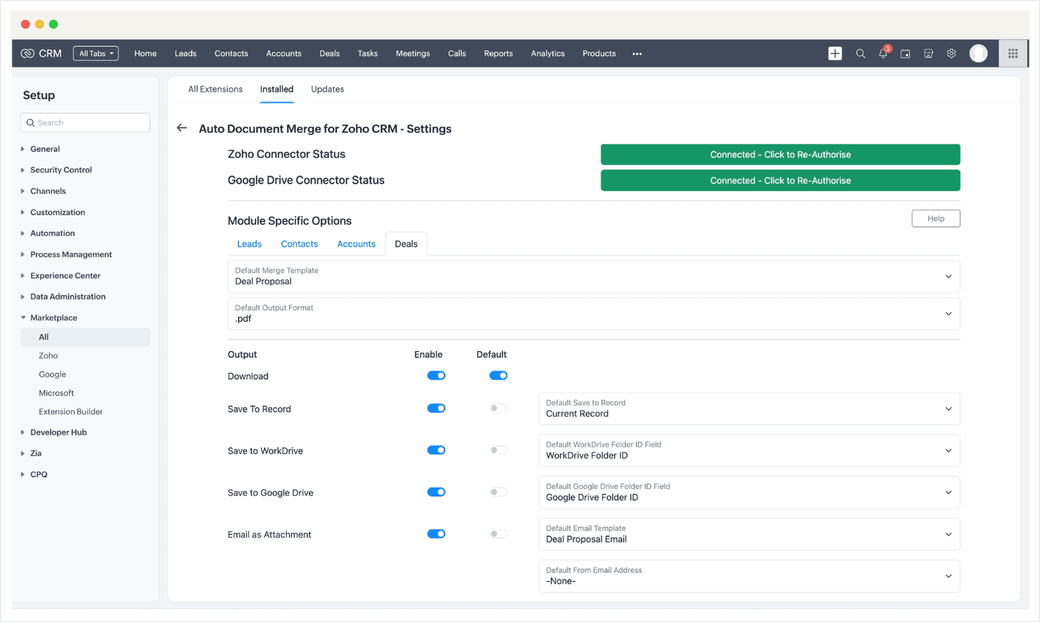Open Reports in top navigation
This screenshot has height=622, width=1040.
click(x=499, y=53)
